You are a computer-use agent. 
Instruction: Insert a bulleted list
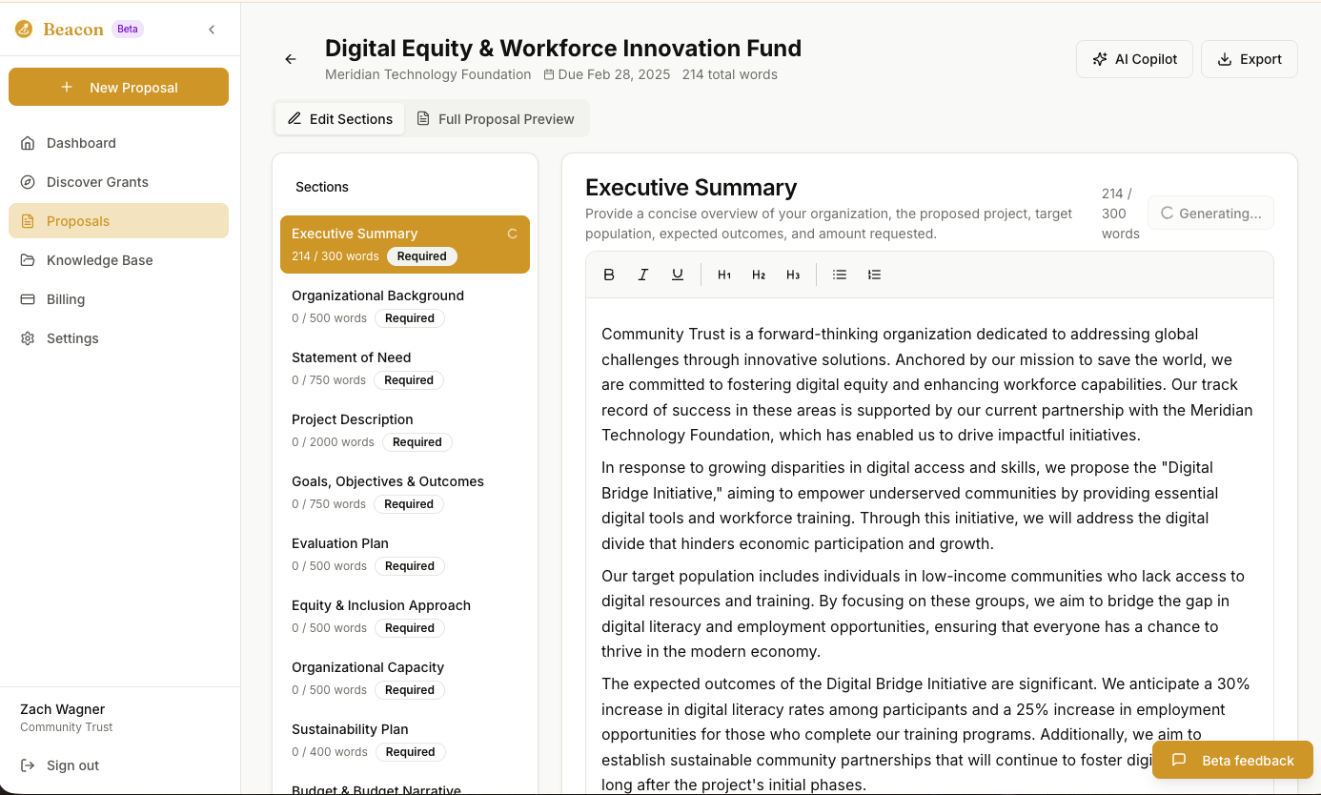click(839, 275)
